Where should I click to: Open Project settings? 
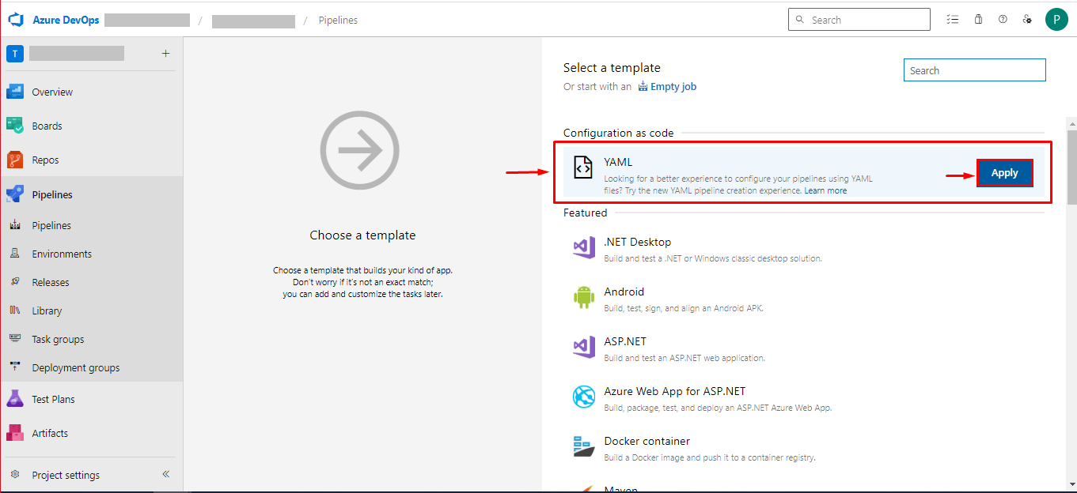(x=66, y=475)
